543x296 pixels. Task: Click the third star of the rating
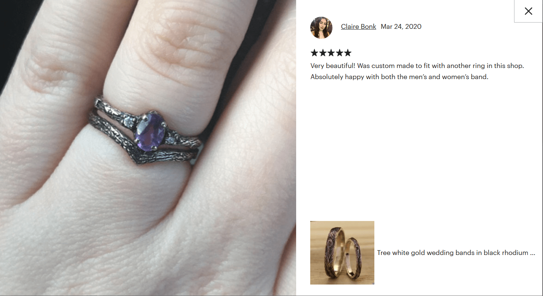point(331,53)
